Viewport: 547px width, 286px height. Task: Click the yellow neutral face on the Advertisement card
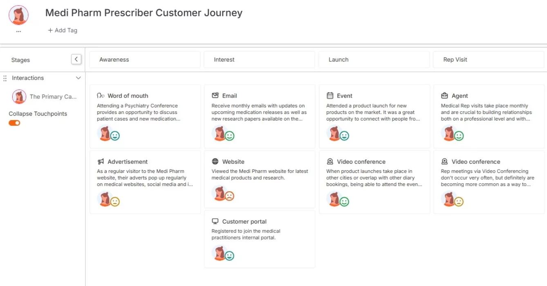pos(114,201)
